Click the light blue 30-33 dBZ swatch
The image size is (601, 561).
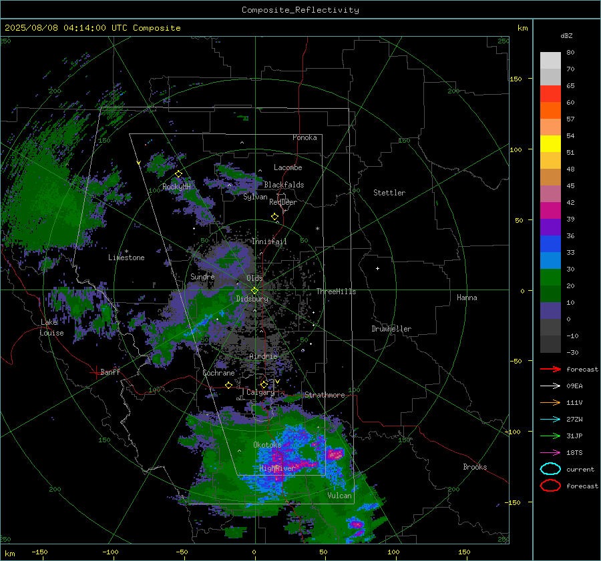pyautogui.click(x=550, y=261)
